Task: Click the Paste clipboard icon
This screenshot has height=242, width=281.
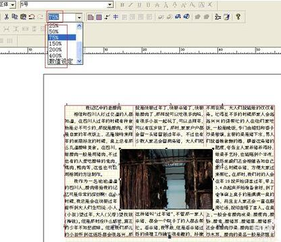Action: tap(23, 17)
